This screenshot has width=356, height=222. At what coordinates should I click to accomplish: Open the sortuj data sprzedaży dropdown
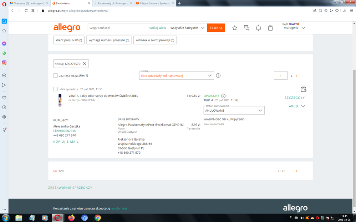(x=177, y=75)
